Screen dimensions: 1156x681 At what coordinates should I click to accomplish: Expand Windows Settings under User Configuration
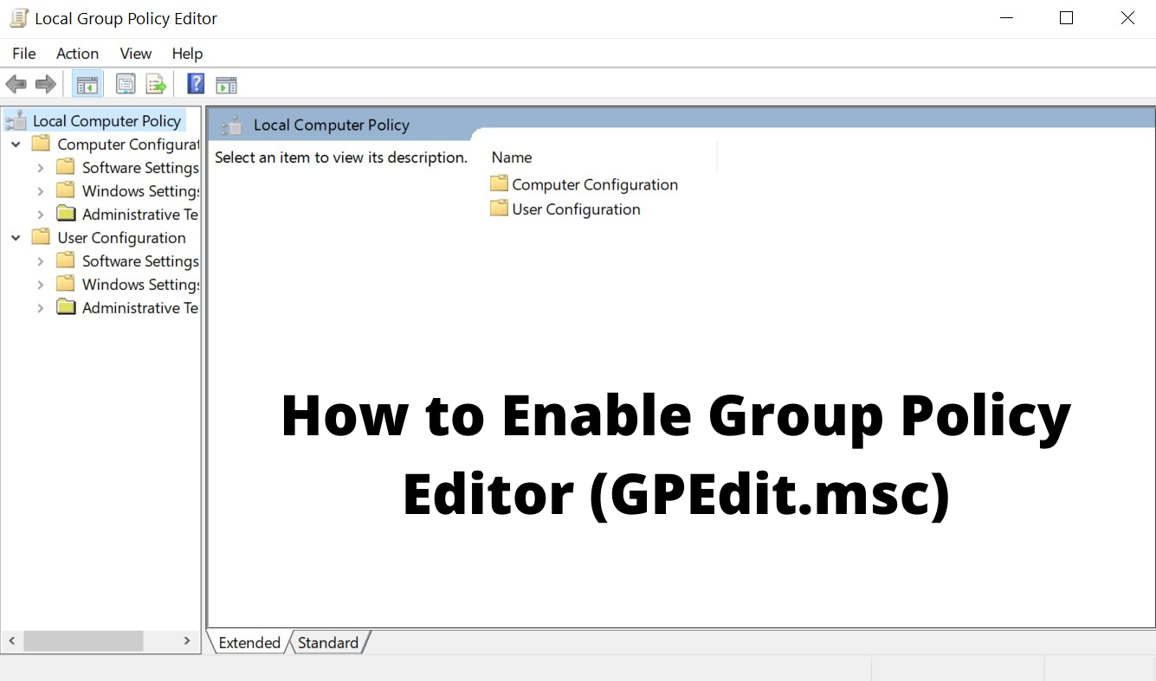(40, 285)
